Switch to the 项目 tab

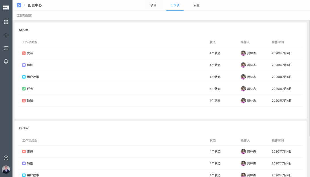(153, 5)
